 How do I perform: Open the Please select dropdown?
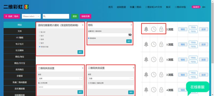pos(31,16)
